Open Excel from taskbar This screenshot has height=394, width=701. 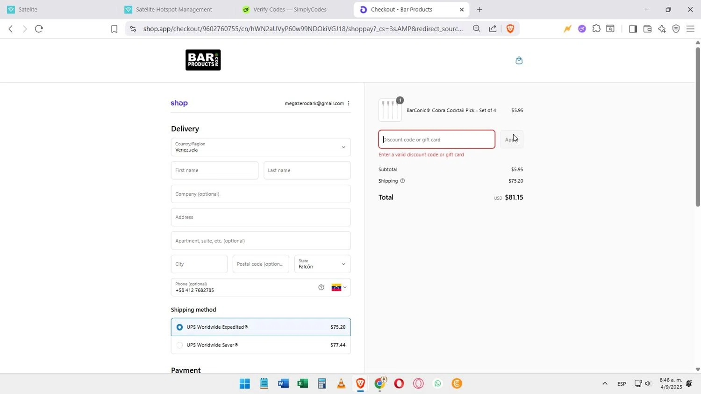coord(302,384)
